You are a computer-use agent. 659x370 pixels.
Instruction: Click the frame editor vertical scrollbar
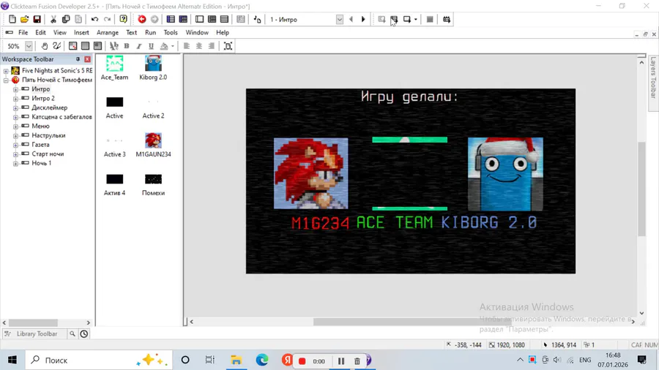[641, 189]
